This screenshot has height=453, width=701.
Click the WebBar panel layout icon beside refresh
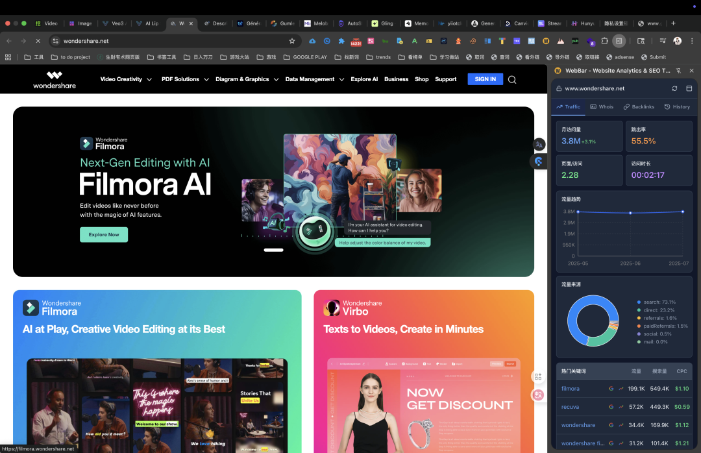689,88
